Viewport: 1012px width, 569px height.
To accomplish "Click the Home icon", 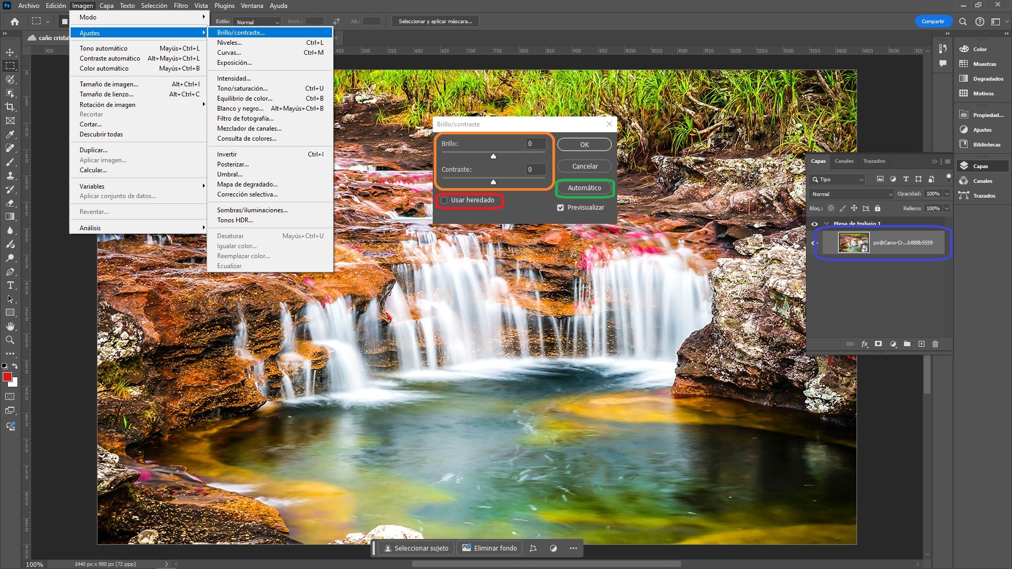I will tap(15, 22).
